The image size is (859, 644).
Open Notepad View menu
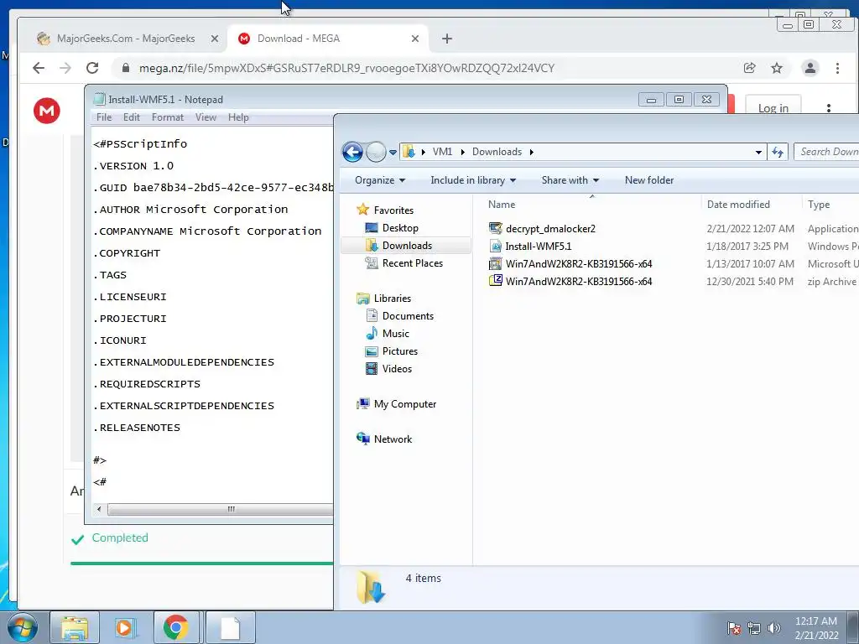pyautogui.click(x=206, y=117)
